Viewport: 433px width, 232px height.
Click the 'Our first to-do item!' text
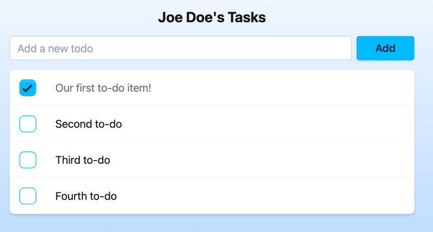pyautogui.click(x=103, y=88)
